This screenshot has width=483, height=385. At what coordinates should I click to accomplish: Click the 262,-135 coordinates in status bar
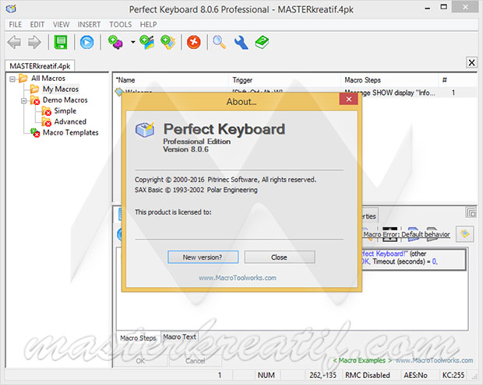pos(323,375)
